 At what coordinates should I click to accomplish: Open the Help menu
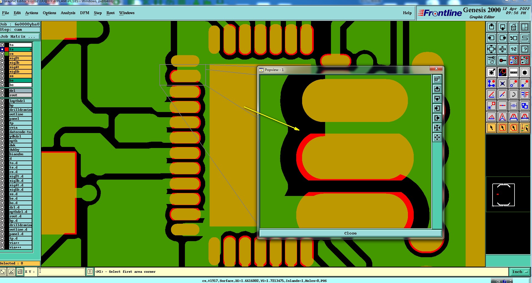(407, 13)
